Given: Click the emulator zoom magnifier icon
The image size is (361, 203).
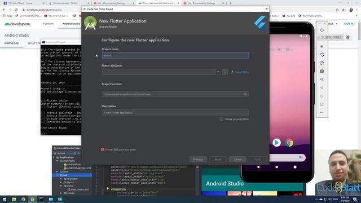Looking at the screenshot, I should click(x=322, y=80).
